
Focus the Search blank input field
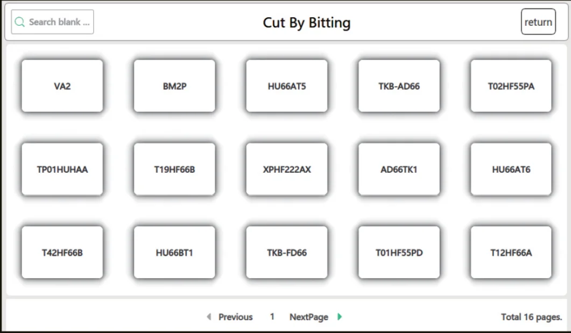[52, 22]
